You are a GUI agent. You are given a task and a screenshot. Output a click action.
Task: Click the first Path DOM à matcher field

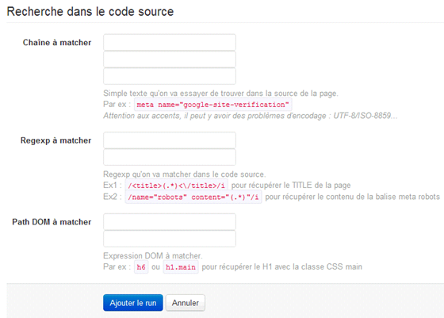pyautogui.click(x=170, y=222)
